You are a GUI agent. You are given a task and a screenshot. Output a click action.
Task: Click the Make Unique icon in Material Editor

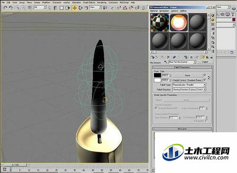pyautogui.click(x=180, y=57)
